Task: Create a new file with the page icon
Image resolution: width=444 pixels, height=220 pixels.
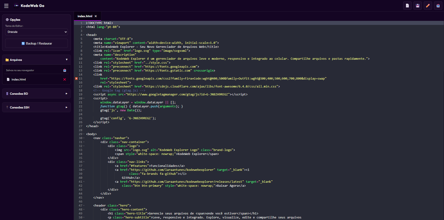Action: [x=407, y=6]
